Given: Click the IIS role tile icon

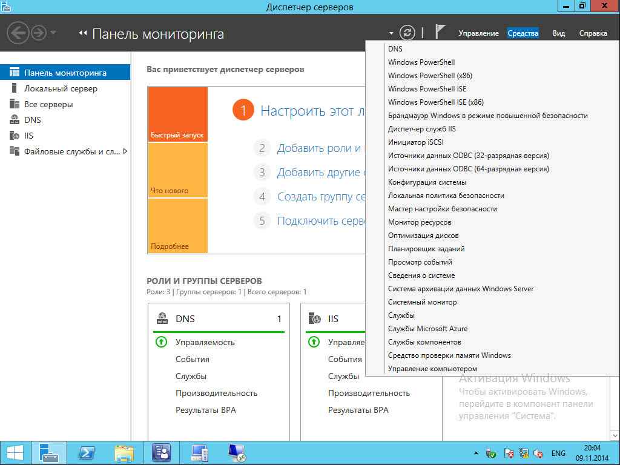Looking at the screenshot, I should (315, 318).
